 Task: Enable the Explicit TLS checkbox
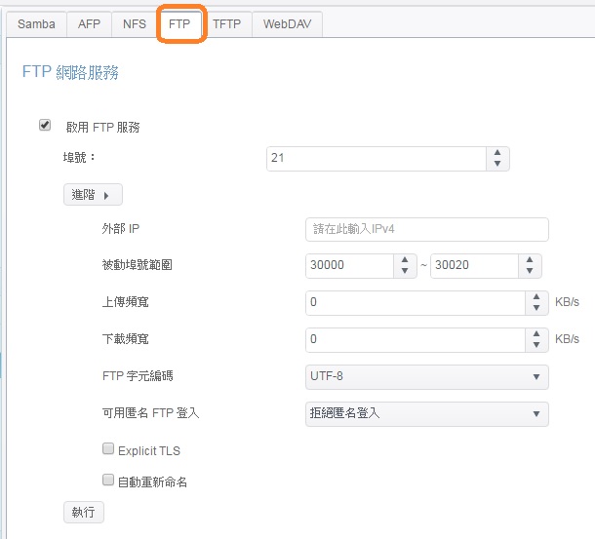pos(108,448)
